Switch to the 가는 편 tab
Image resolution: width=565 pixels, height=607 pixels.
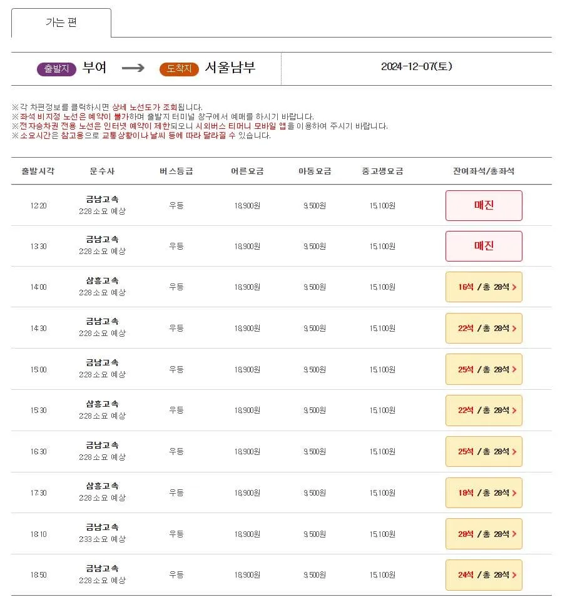(62, 22)
